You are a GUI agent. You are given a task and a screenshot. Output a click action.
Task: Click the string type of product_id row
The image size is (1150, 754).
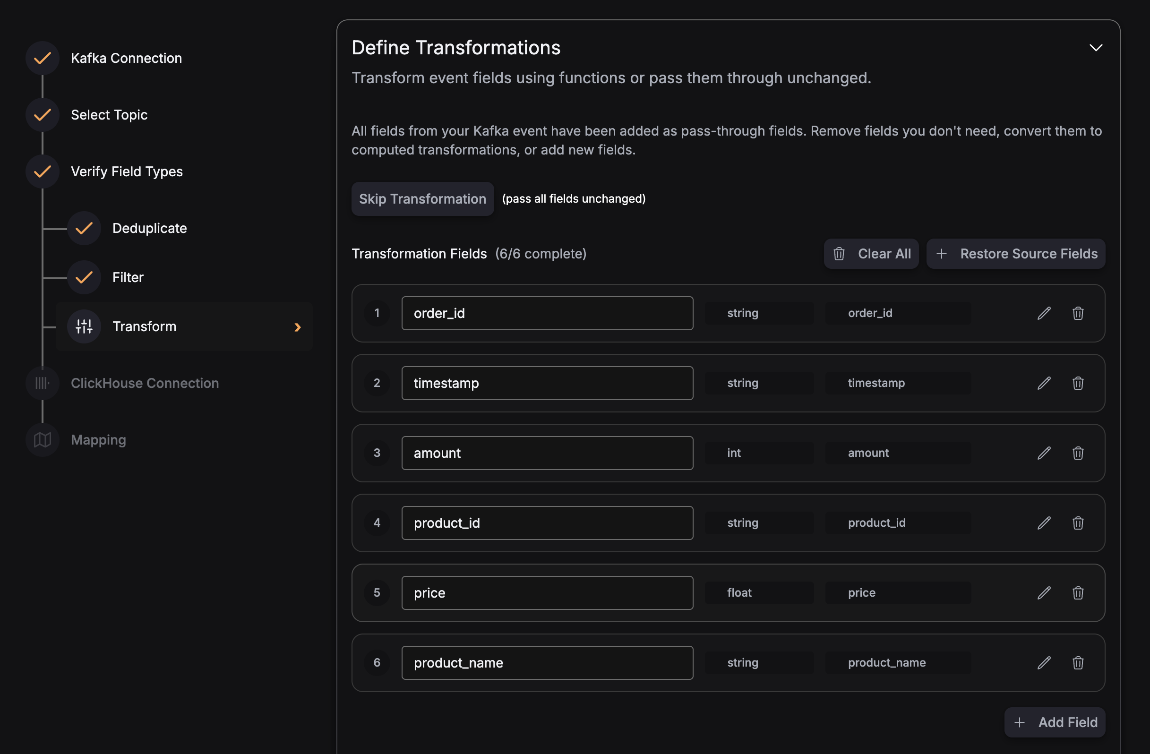click(759, 523)
